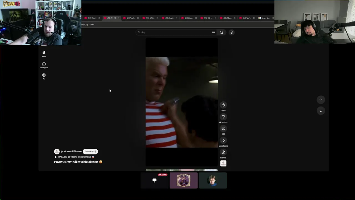Open the sound source thumbnail under Remiks

coord(223,163)
